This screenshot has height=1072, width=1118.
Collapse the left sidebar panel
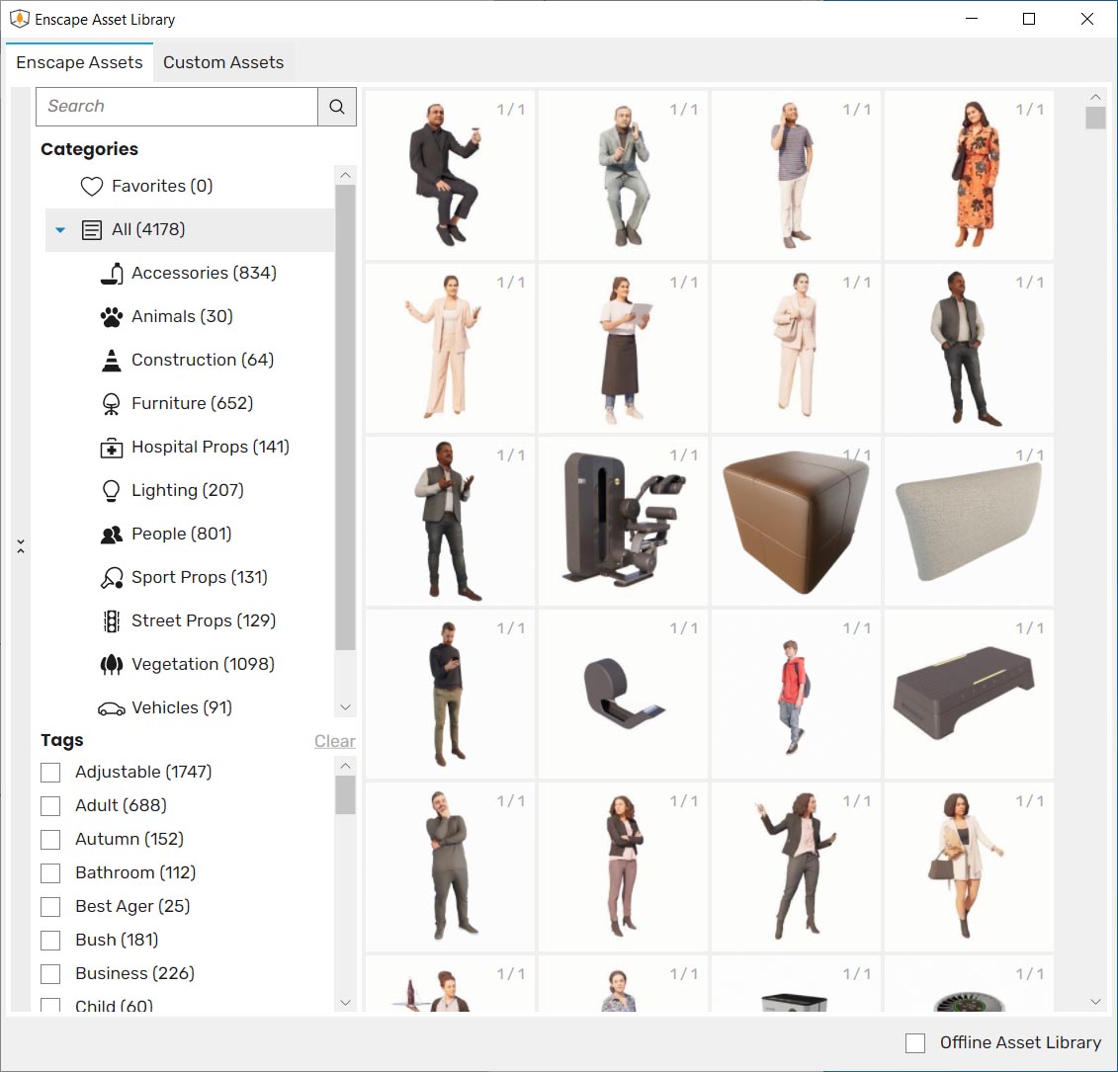click(21, 544)
